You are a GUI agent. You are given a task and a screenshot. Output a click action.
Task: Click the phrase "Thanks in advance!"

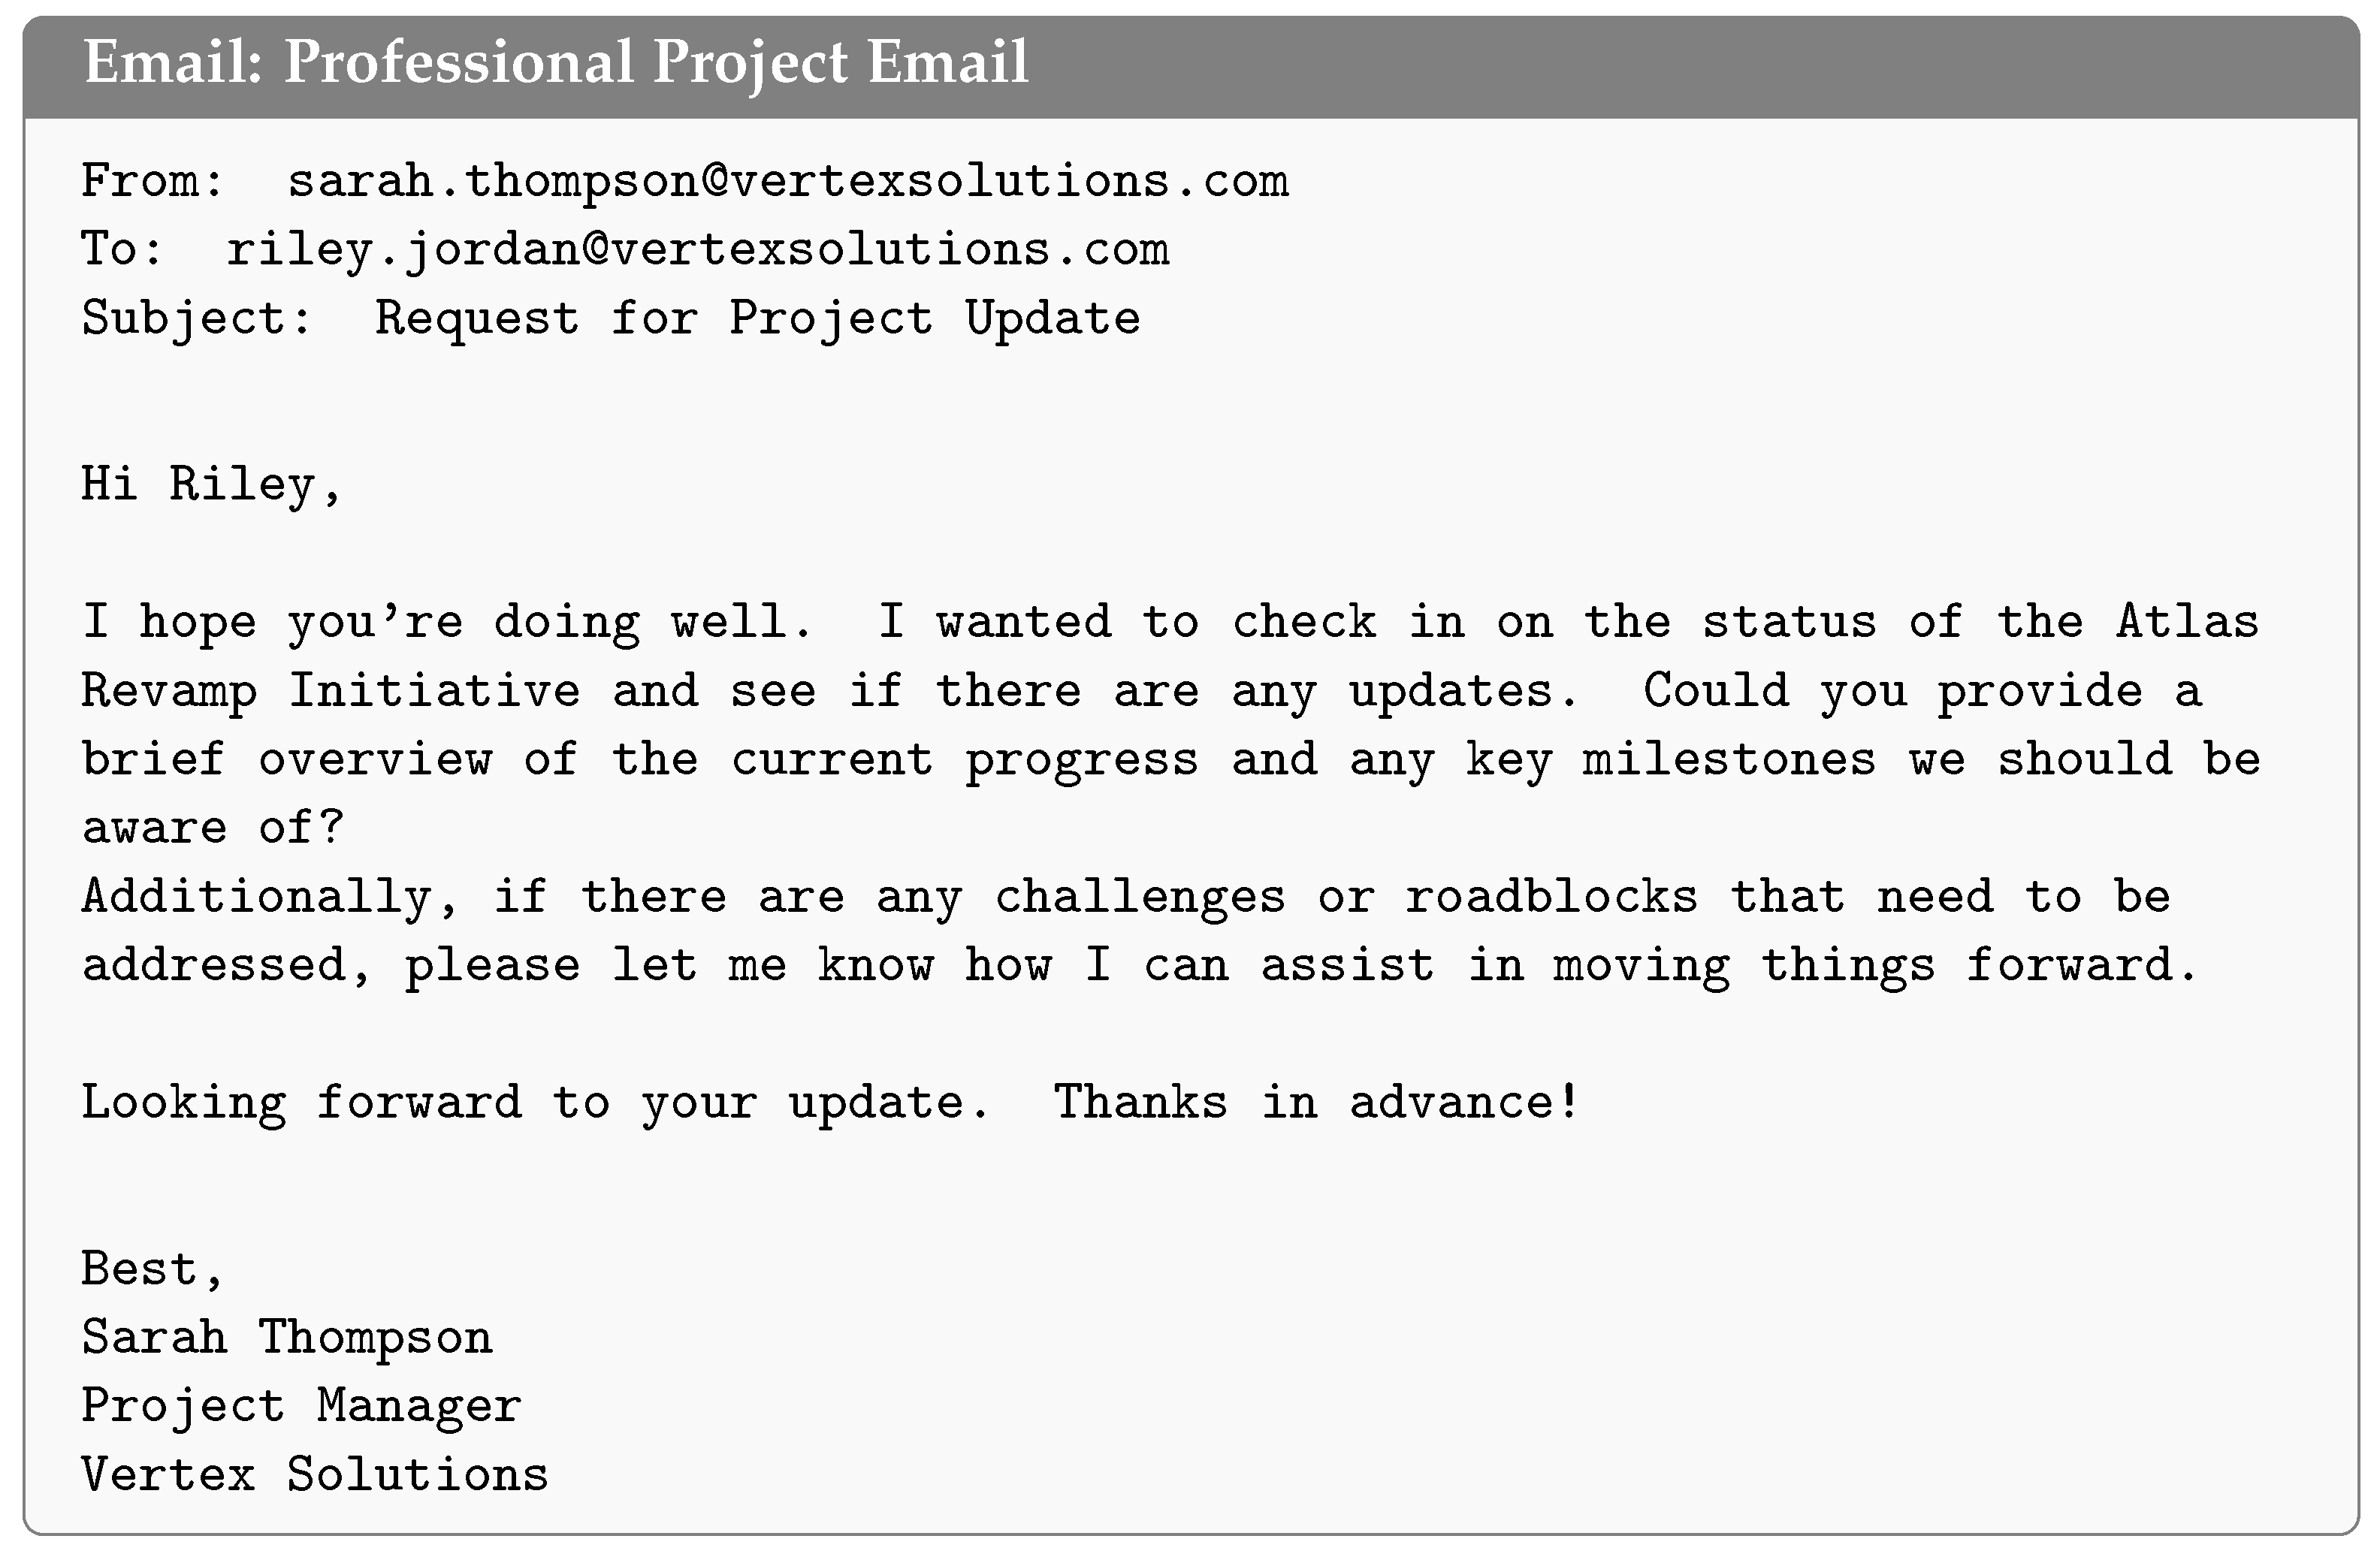click(x=1316, y=1103)
